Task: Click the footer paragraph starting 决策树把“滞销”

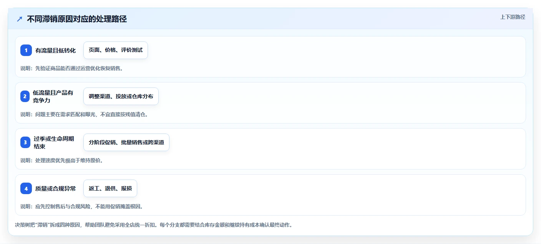Action: pos(154,225)
